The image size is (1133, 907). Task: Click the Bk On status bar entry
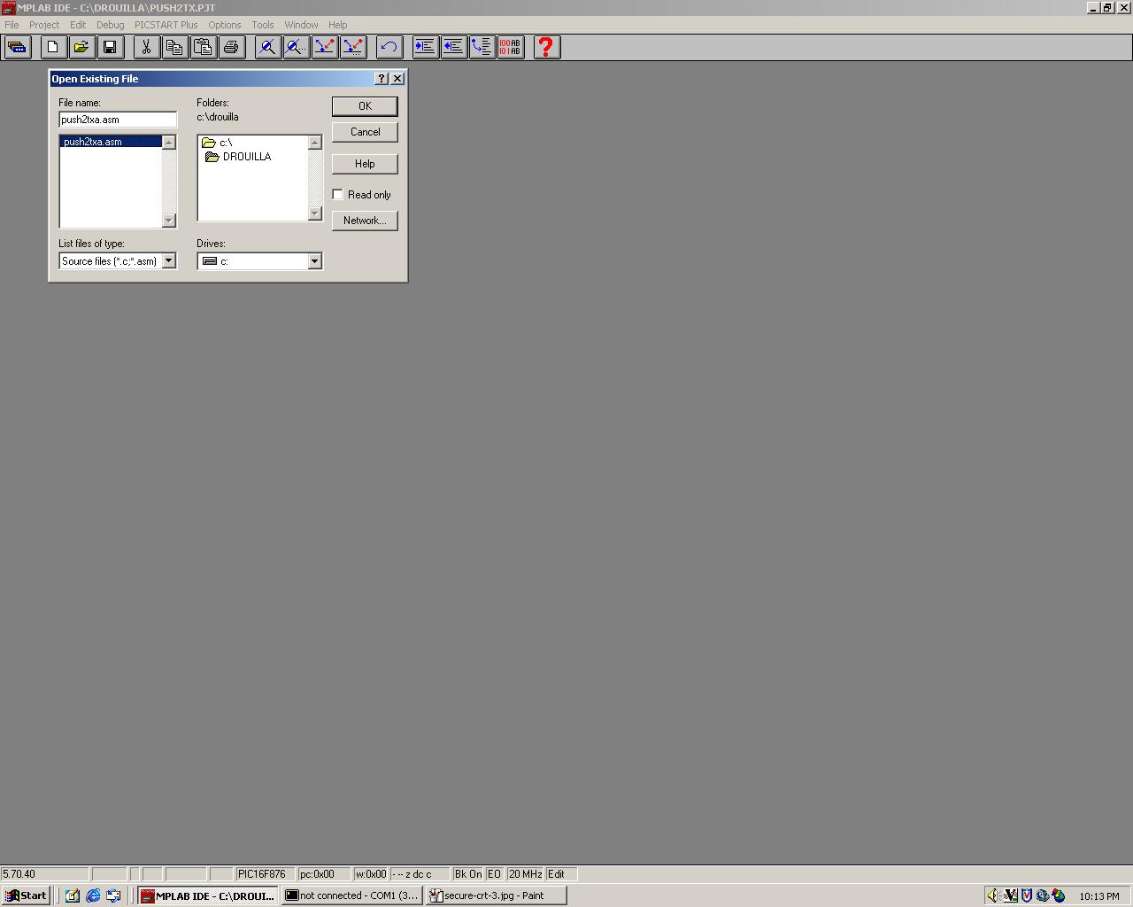pyautogui.click(x=468, y=874)
